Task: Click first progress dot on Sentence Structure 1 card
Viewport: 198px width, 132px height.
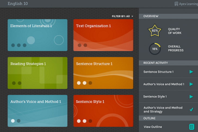Action: 79,83
